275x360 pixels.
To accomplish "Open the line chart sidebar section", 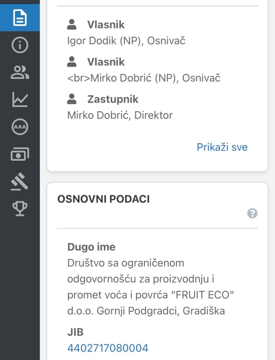I will point(20,99).
